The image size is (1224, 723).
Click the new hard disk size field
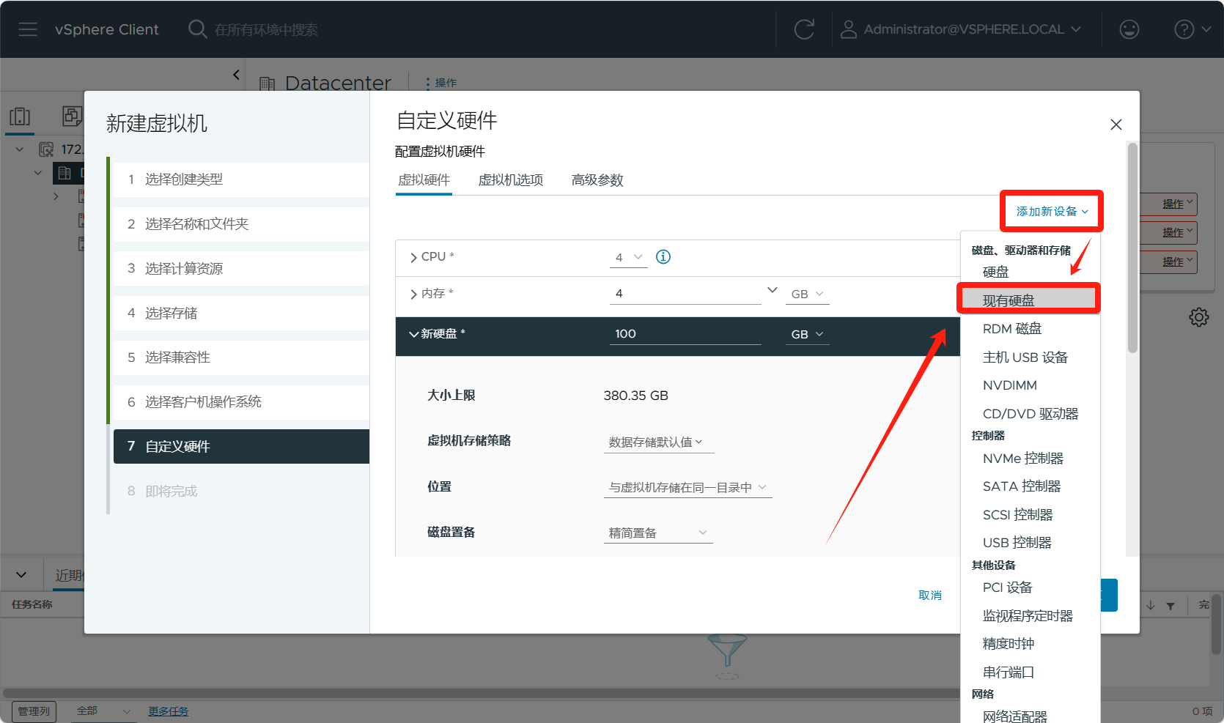click(685, 334)
